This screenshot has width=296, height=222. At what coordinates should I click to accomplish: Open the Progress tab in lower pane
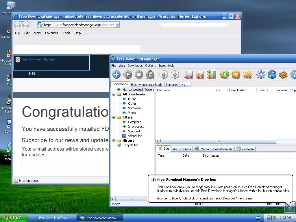pos(182,149)
